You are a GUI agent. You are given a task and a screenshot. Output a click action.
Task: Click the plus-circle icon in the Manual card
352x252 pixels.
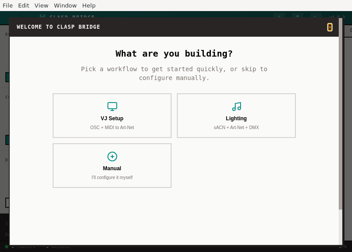coord(112,157)
